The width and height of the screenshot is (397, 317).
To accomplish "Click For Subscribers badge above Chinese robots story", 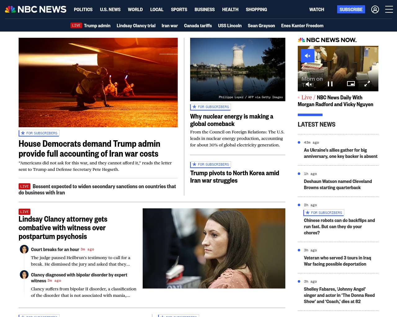I will [324, 213].
